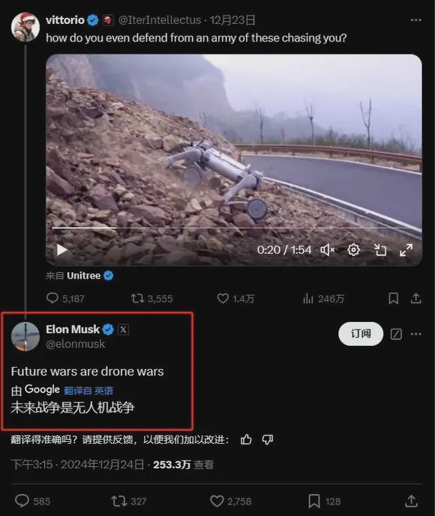Give thumbs up to the translation
The width and height of the screenshot is (435, 516).
pos(246,440)
